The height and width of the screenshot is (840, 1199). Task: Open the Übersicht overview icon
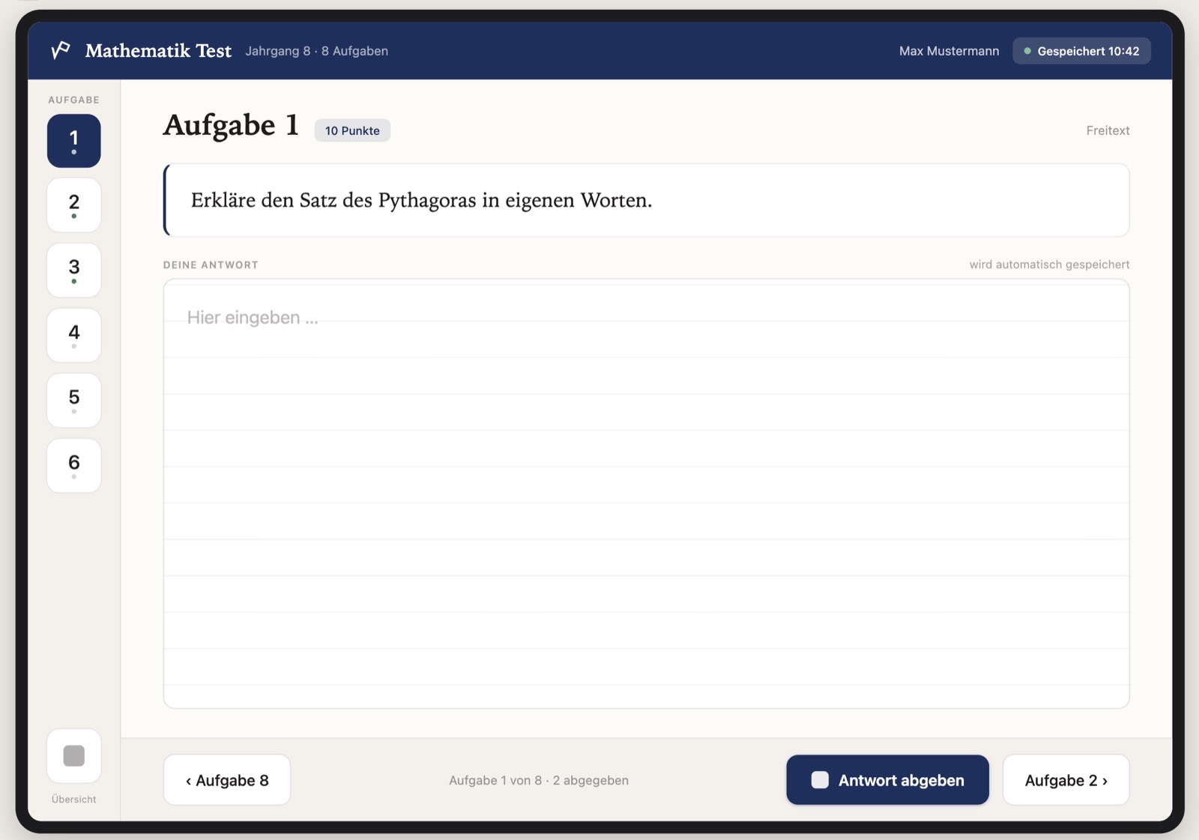[73, 755]
